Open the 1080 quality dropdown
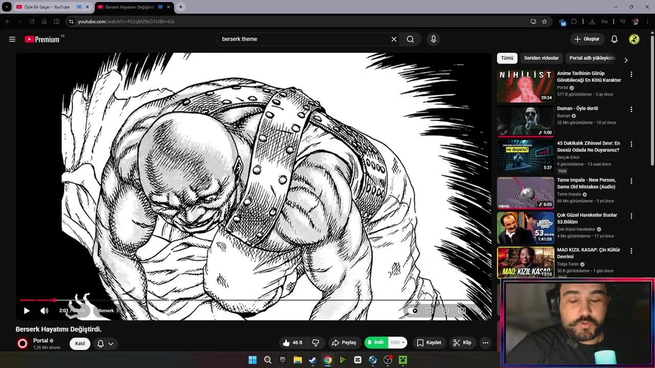Screen dimensions: 655x368 pos(398,342)
